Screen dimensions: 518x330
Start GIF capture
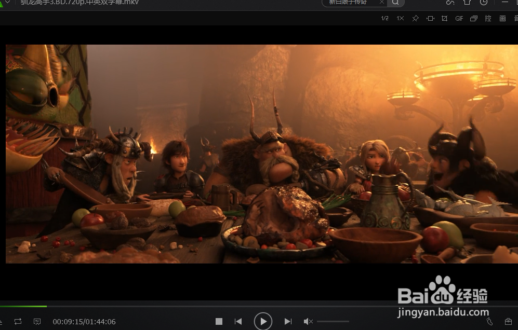[x=459, y=19]
